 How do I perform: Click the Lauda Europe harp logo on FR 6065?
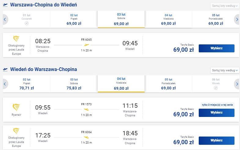(16, 39)
